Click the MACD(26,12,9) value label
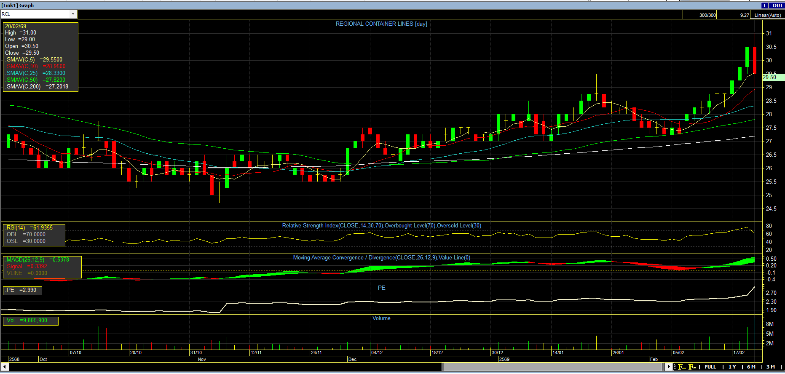Image resolution: width=785 pixels, height=374 pixels. [38, 260]
